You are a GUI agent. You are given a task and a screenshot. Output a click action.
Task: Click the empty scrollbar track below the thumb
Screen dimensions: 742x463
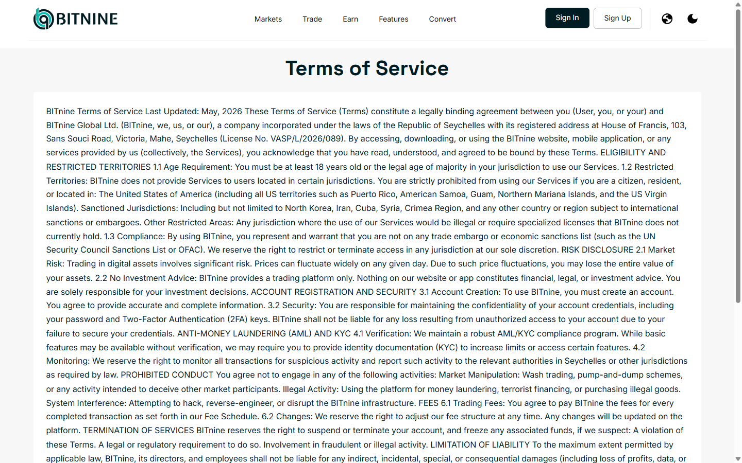pos(738,379)
